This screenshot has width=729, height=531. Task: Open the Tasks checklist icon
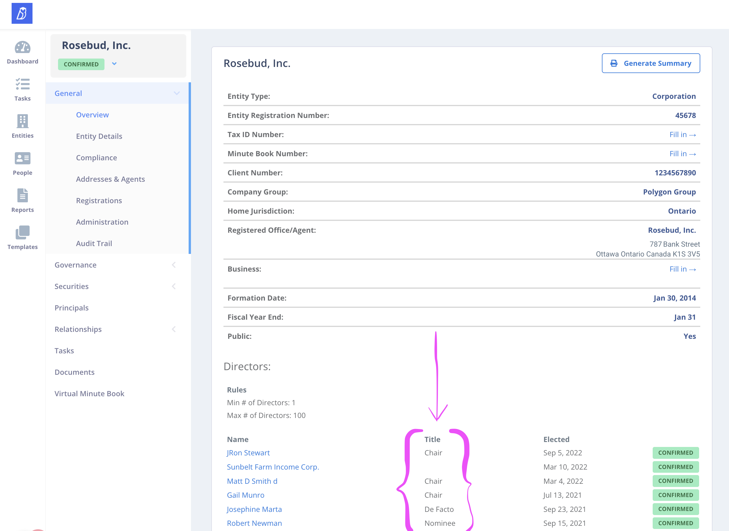(x=23, y=84)
